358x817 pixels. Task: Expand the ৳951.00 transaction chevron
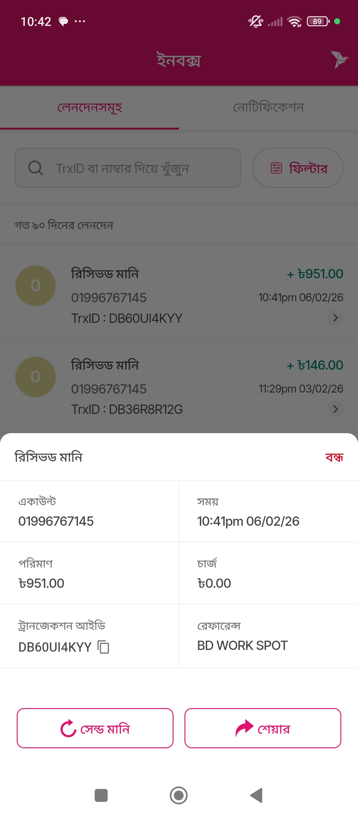[x=335, y=318]
